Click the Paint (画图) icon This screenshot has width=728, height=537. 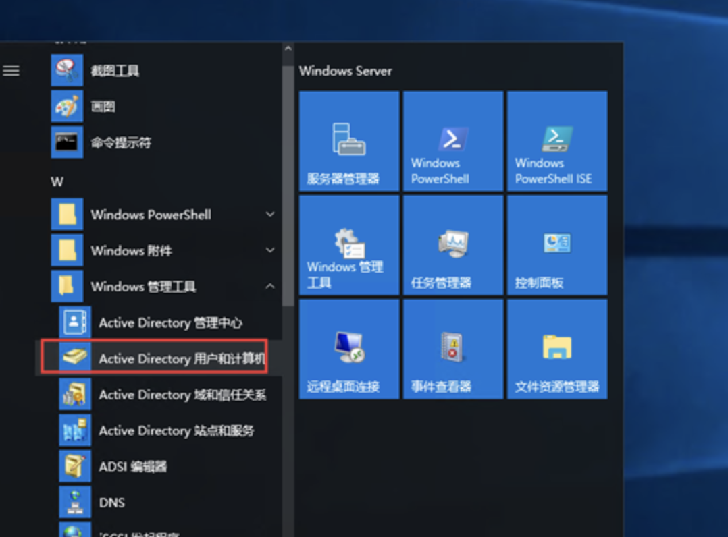coord(67,106)
